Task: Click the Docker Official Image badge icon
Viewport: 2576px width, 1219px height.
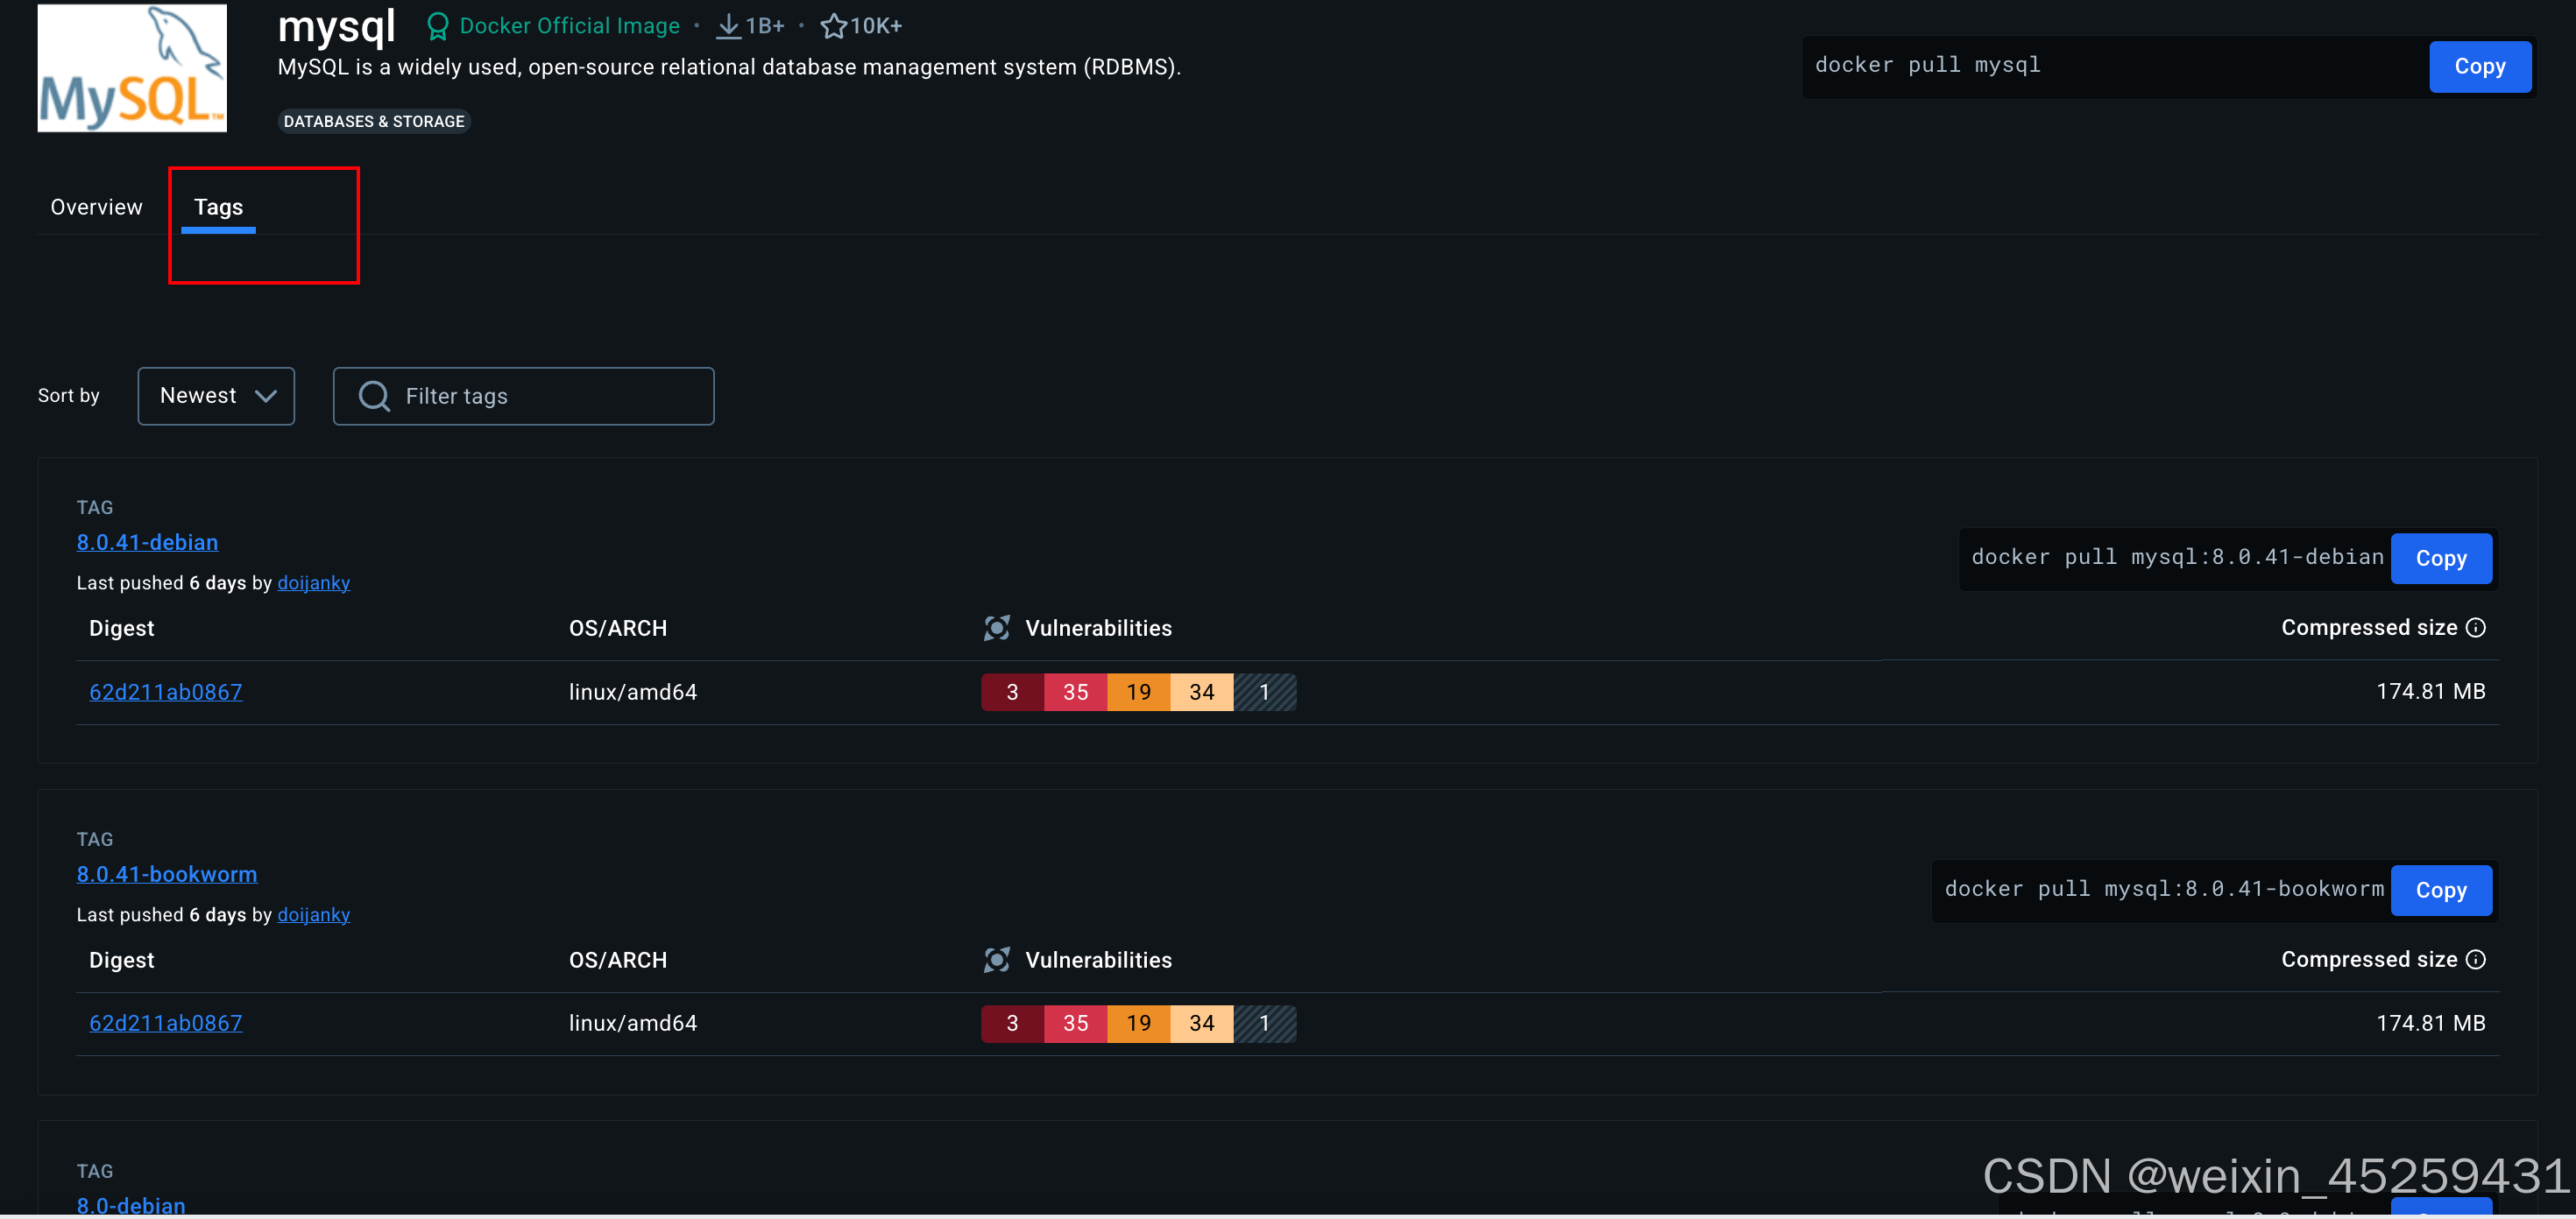Action: [437, 25]
